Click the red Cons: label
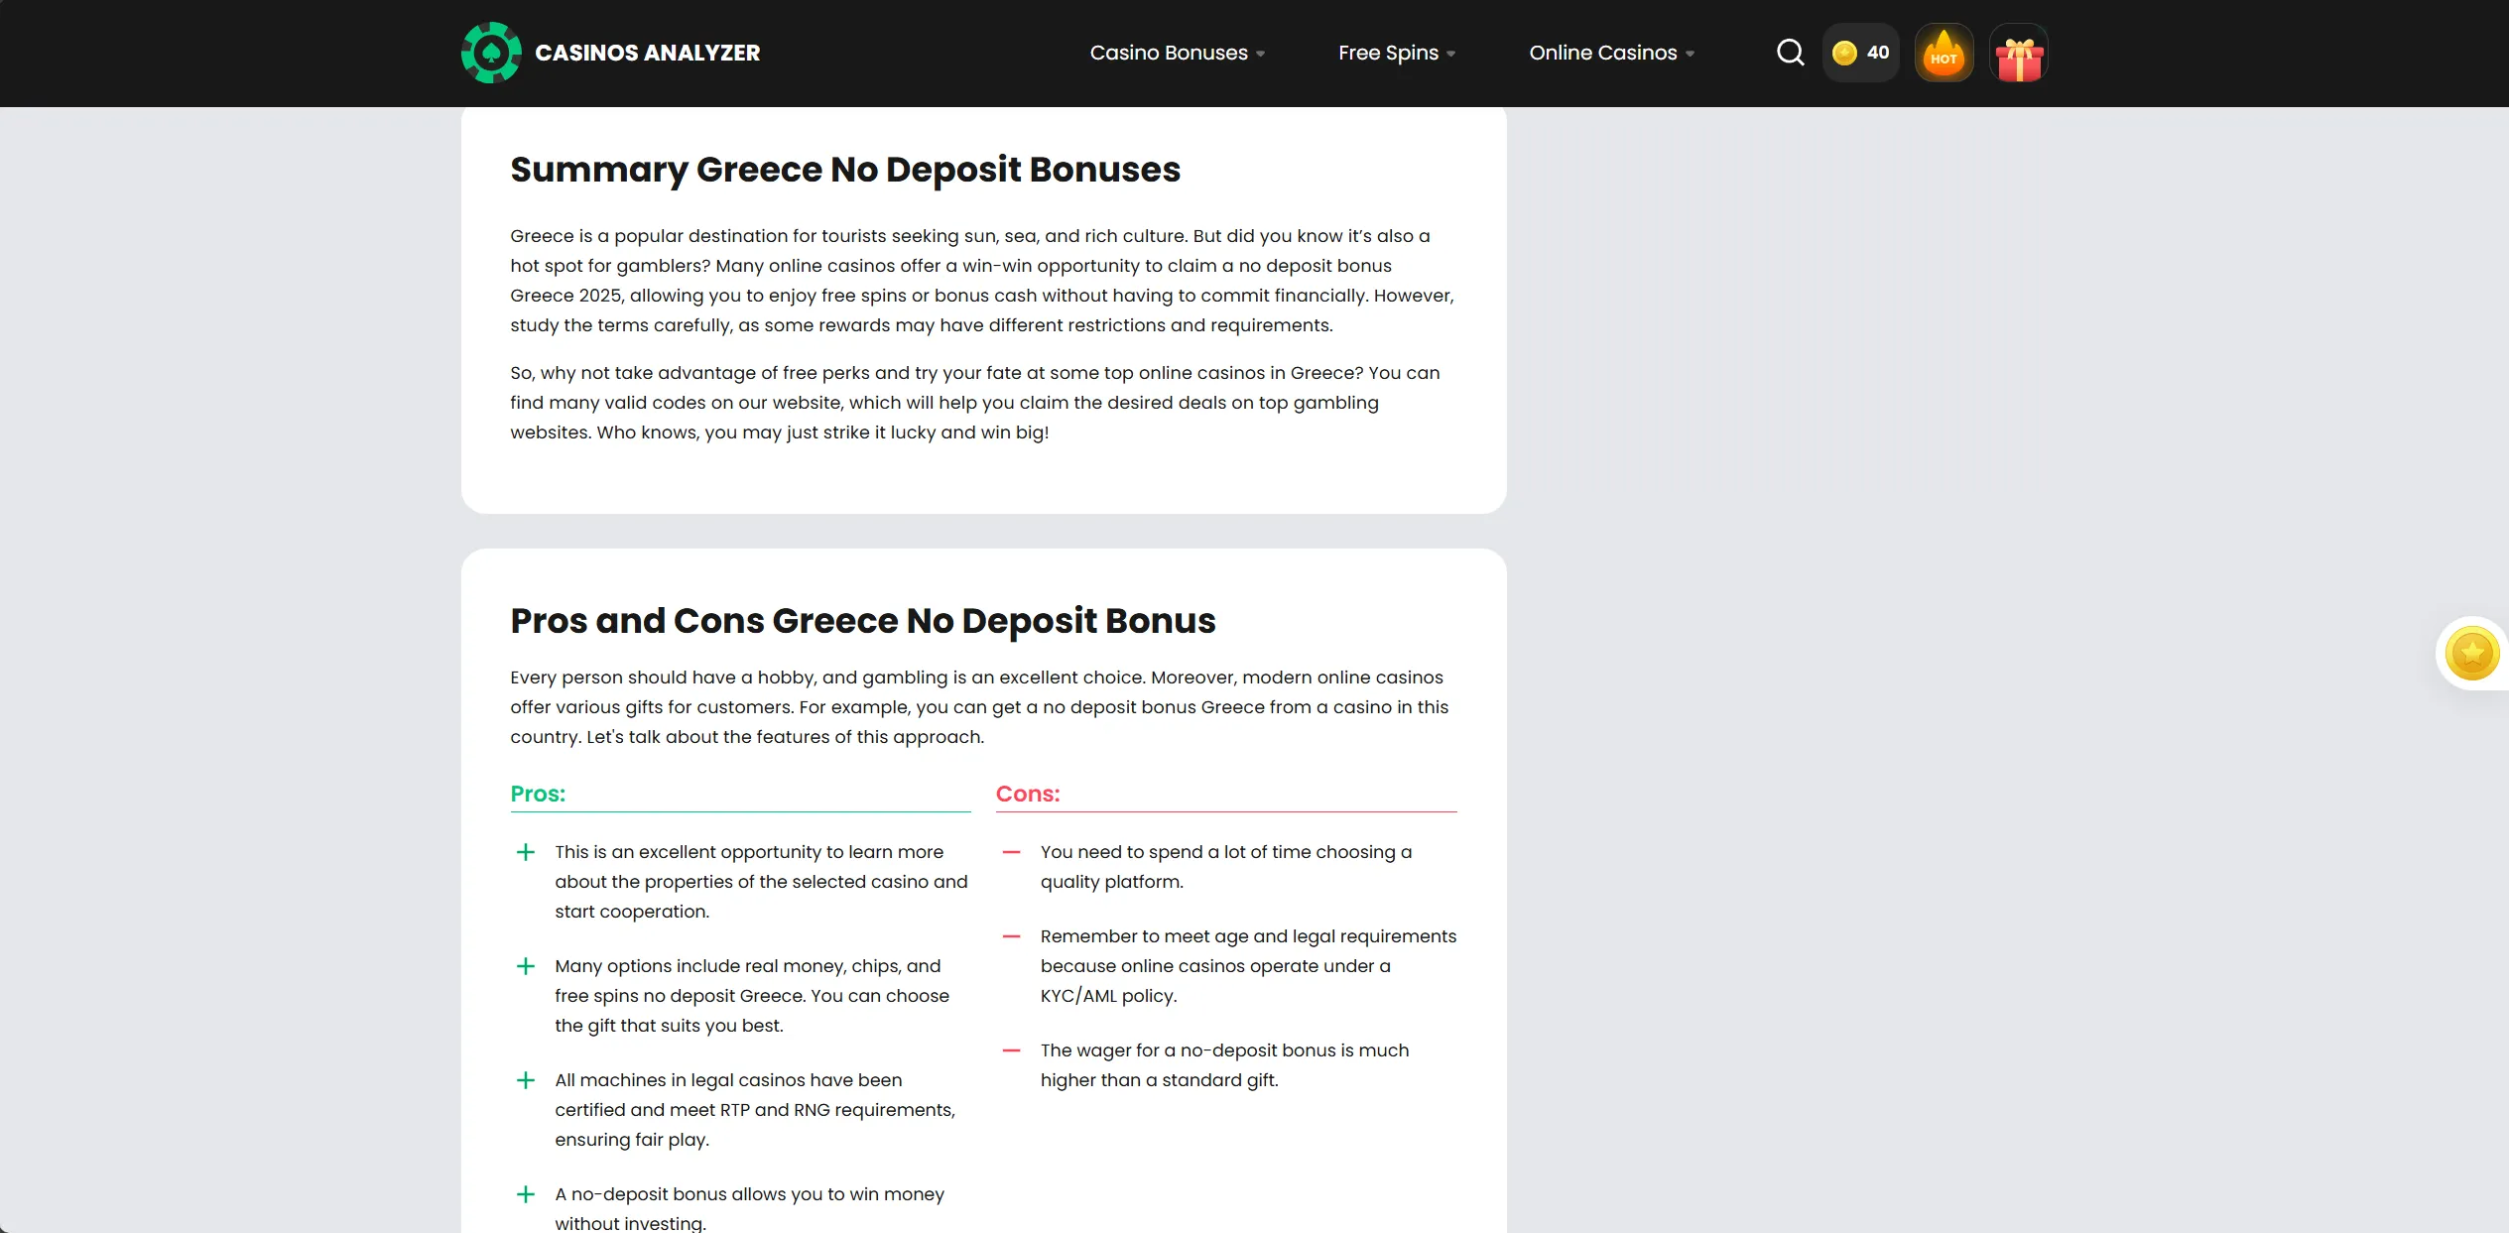 coord(1028,794)
